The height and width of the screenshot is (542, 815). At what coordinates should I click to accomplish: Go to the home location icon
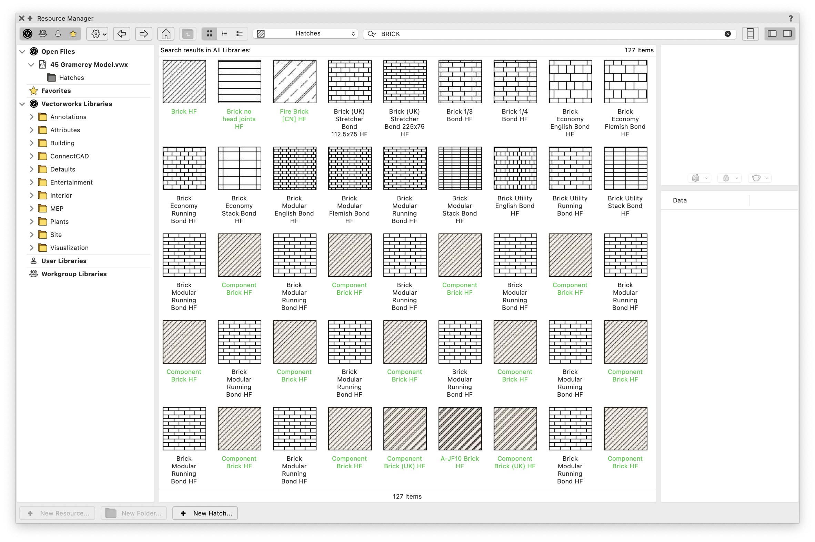click(x=166, y=33)
